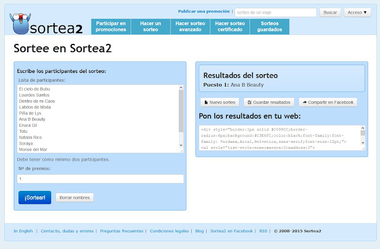Click participant 'Latidos de Moda'
The height and width of the screenshot is (249, 380).
(x=35, y=107)
